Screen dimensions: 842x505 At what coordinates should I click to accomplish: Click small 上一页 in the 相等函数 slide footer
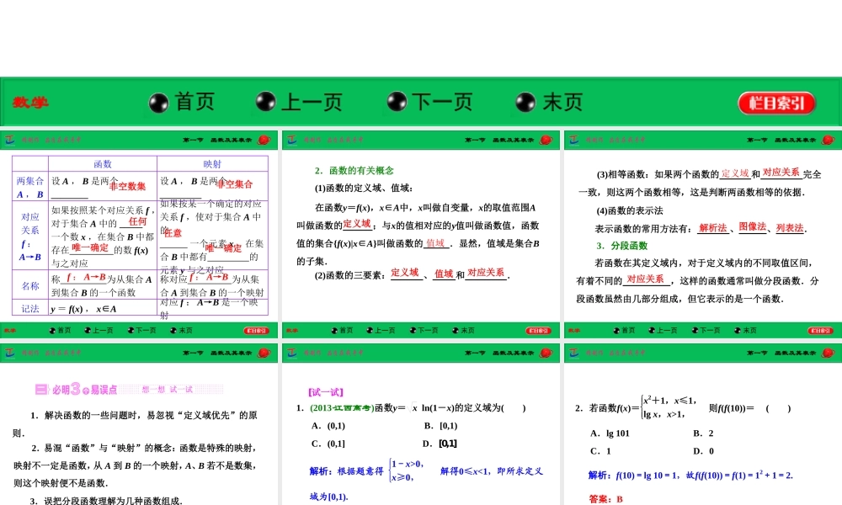tap(666, 331)
